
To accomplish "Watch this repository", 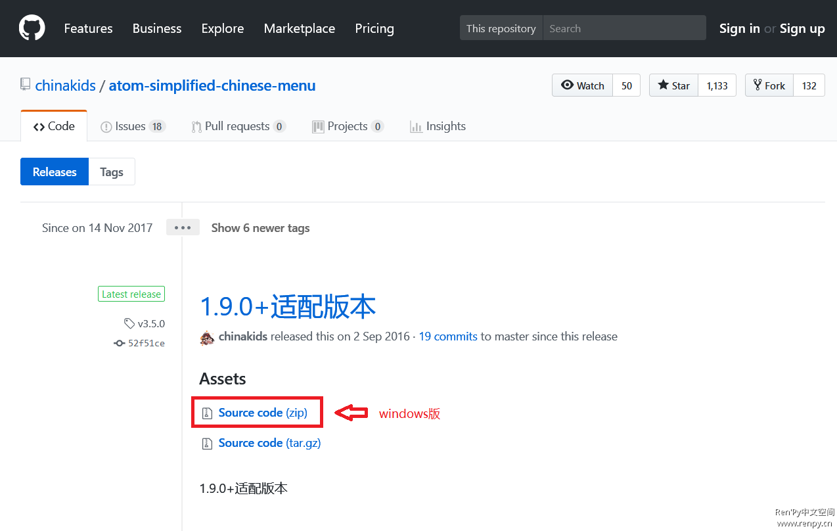I will tap(583, 85).
